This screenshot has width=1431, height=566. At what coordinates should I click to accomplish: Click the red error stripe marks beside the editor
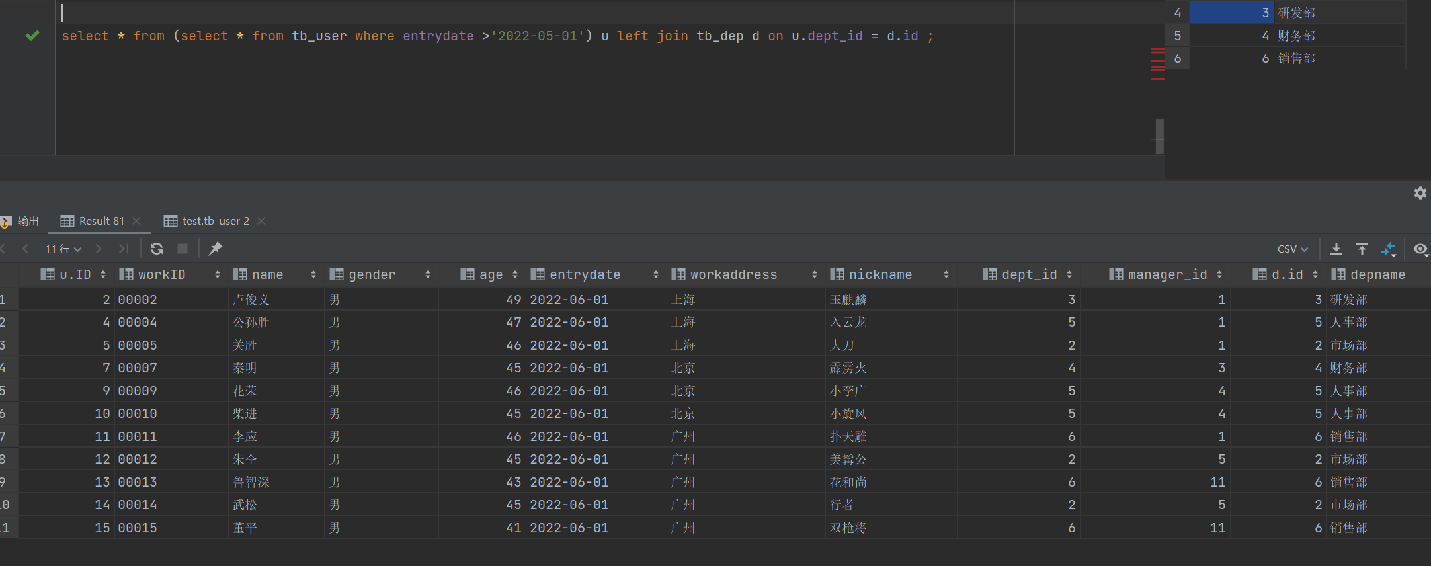(x=1157, y=64)
